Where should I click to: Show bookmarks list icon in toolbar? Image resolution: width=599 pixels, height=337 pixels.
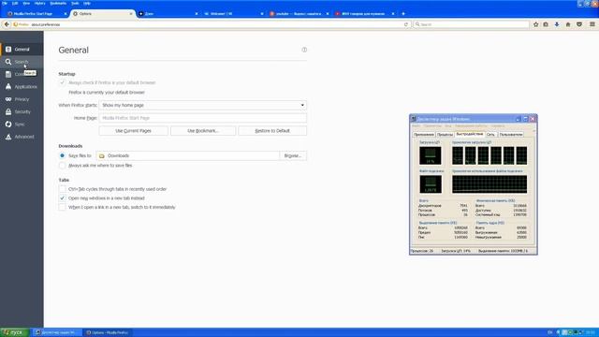(x=546, y=24)
